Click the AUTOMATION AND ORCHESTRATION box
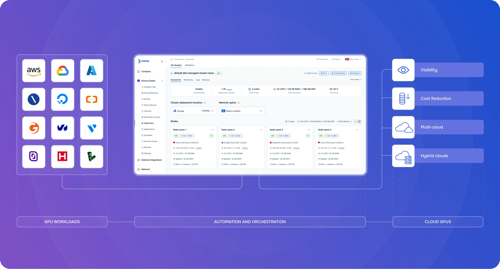 250,222
